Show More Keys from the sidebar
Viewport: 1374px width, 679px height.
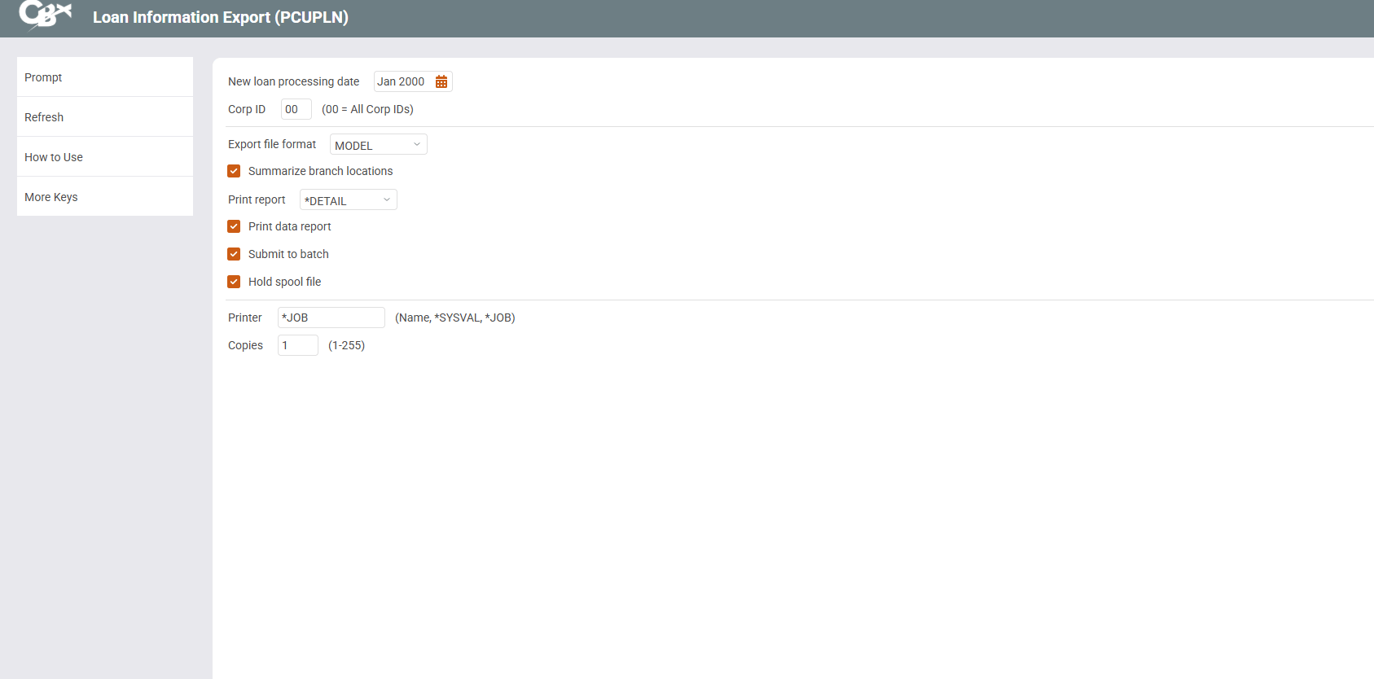tap(104, 197)
